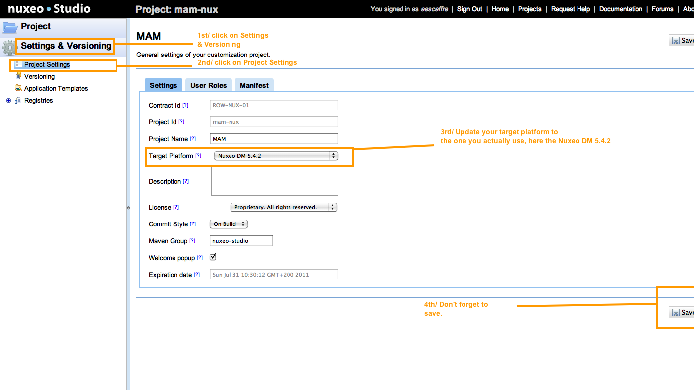Select Application Templates in the tree
694x390 pixels.
click(56, 88)
